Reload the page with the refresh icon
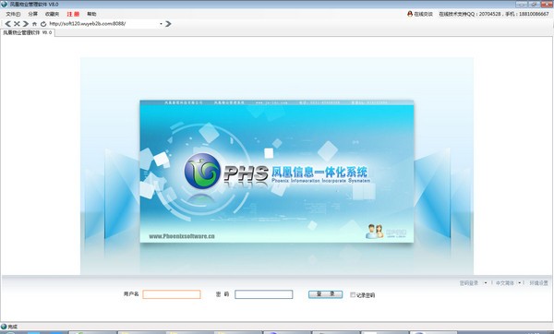The image size is (554, 334). tap(43, 24)
